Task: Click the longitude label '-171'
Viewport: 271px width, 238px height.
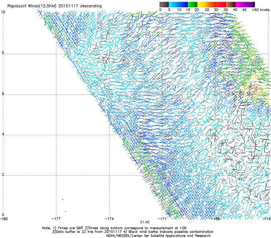Action: coord(162,219)
